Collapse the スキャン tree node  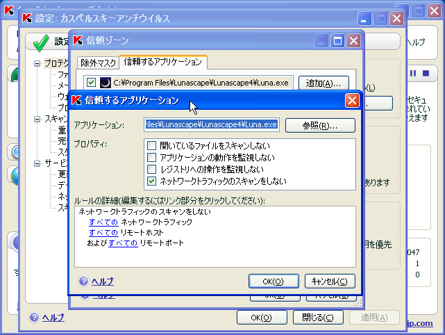point(37,119)
